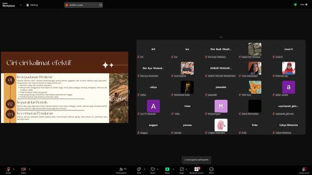
Task: Expand reaction options arrow beside React
Action: (157, 169)
